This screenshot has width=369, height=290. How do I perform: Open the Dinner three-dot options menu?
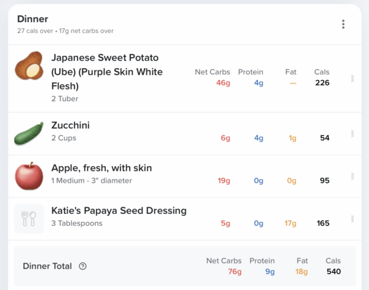coord(343,25)
